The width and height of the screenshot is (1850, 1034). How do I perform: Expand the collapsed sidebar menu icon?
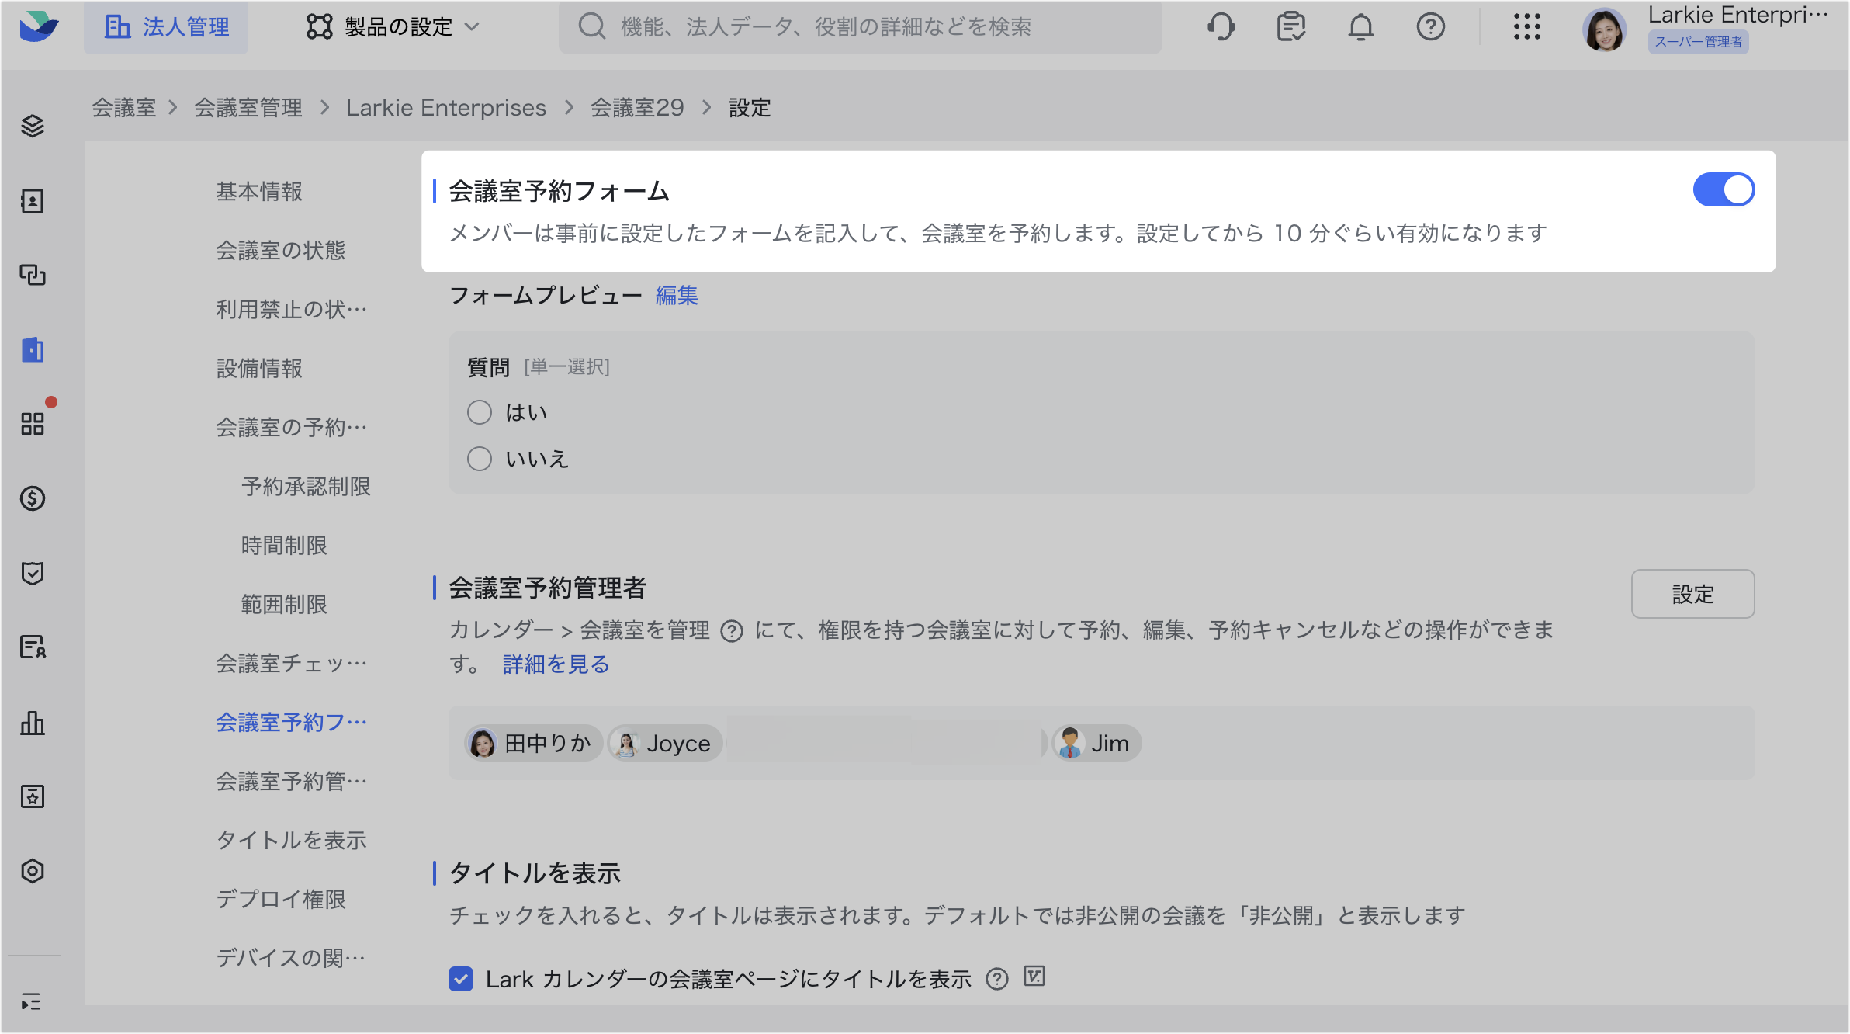click(31, 1001)
